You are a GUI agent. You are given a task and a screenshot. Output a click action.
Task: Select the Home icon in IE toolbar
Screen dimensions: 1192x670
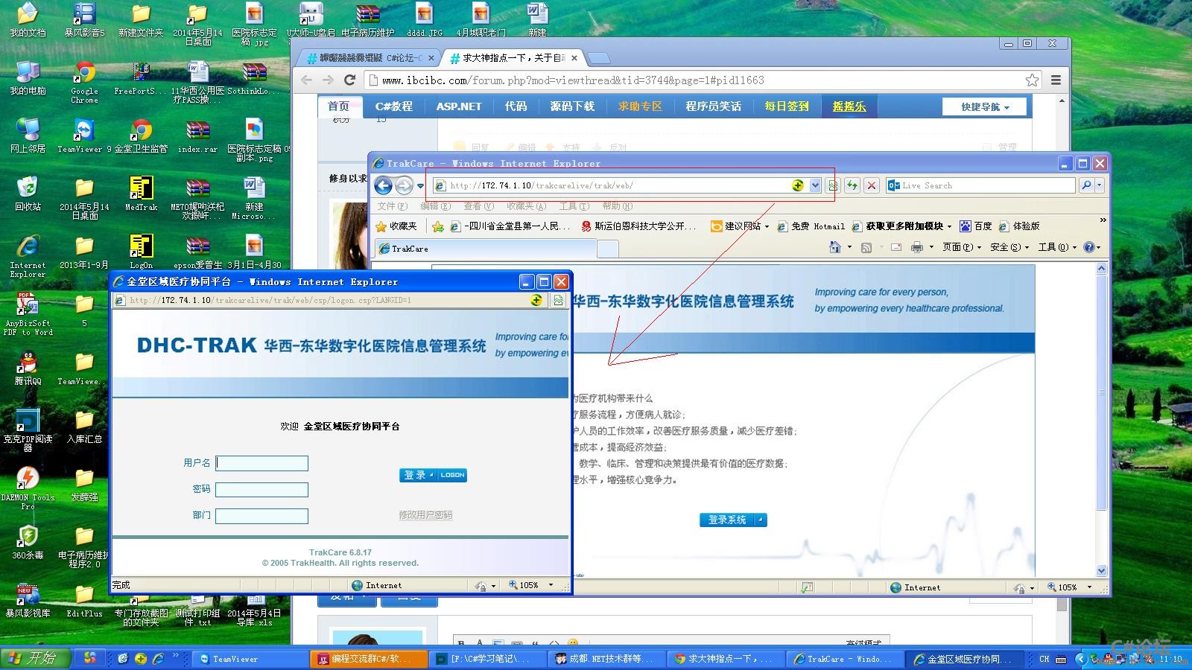click(x=836, y=247)
